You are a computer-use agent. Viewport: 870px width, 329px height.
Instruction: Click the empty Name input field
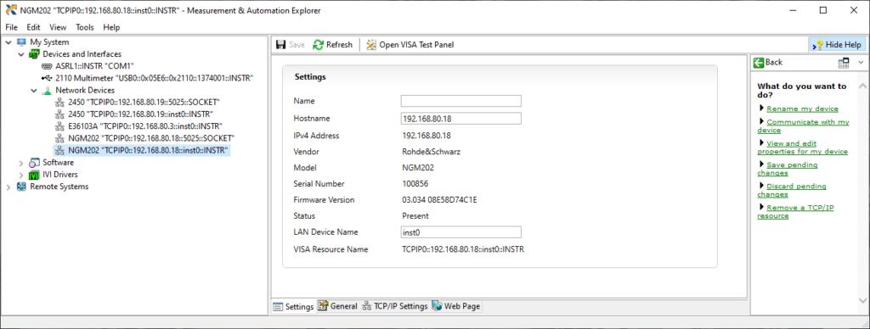[x=461, y=101]
